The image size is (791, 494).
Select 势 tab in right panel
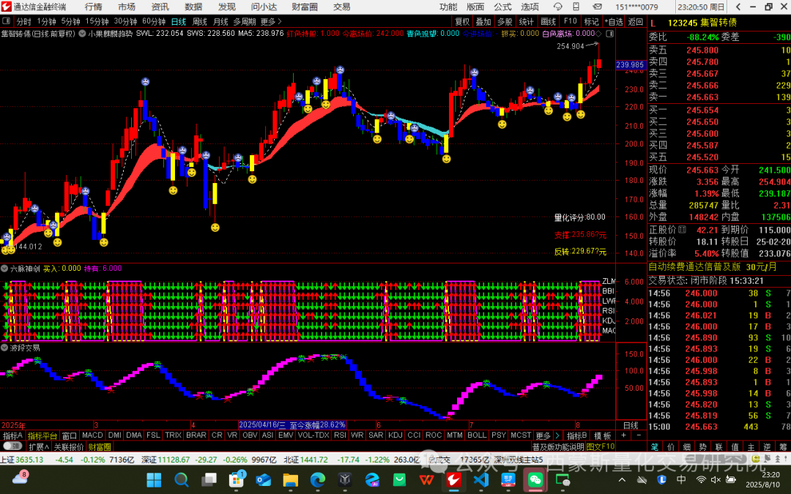coord(702,446)
